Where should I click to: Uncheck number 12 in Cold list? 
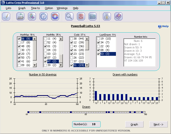click(71, 42)
